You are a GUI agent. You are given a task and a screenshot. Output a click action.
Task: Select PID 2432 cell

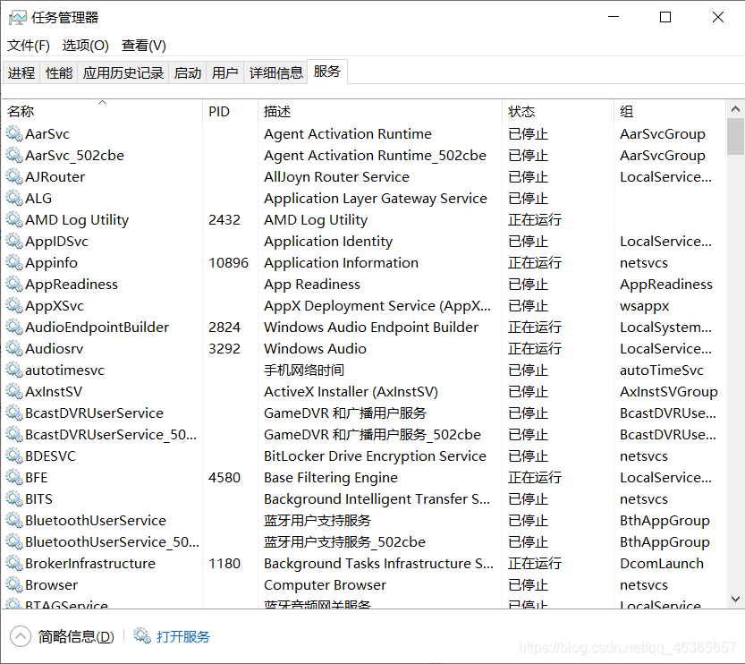point(224,219)
